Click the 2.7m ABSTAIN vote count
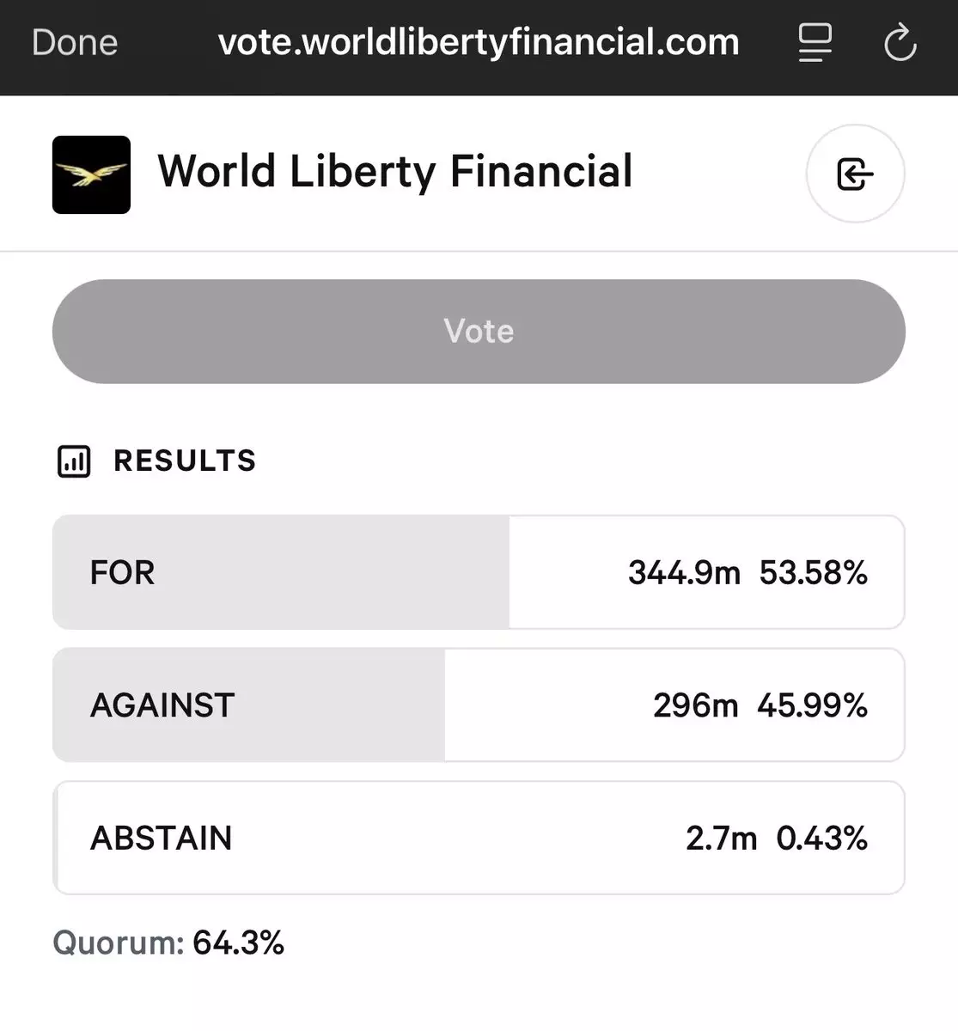The width and height of the screenshot is (958, 1031). (x=721, y=838)
